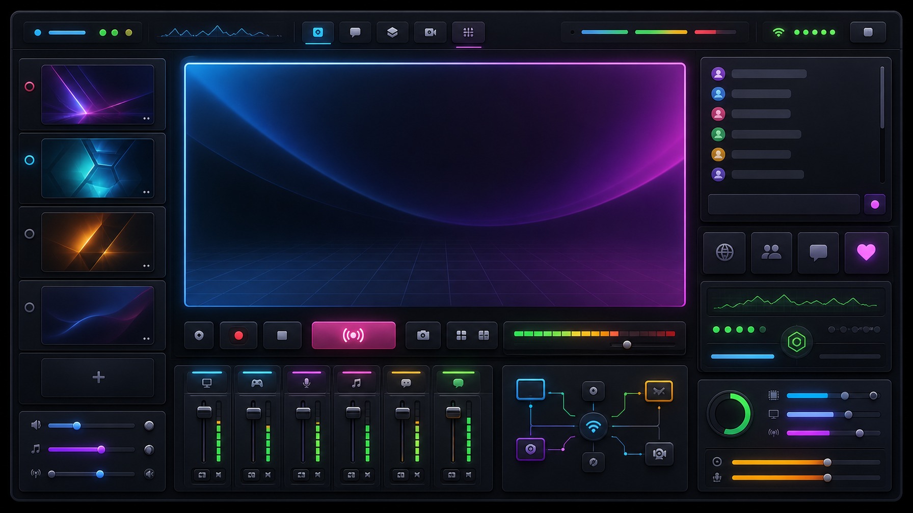913x513 pixels.
Task: Open the globe icon button in the right panel
Action: [724, 252]
